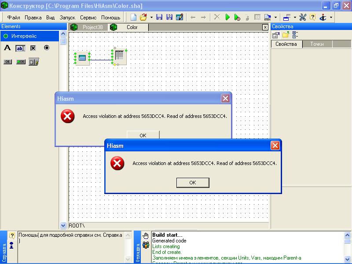The image size is (352, 264).
Task: Select the Edit text field element
Action: tap(20, 48)
